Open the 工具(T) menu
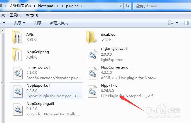191x123 pixels. (x=16, y=15)
